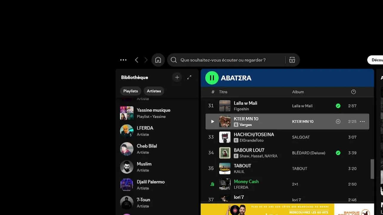Open artist Vargas link
The height and width of the screenshot is (215, 383).
coord(245,125)
